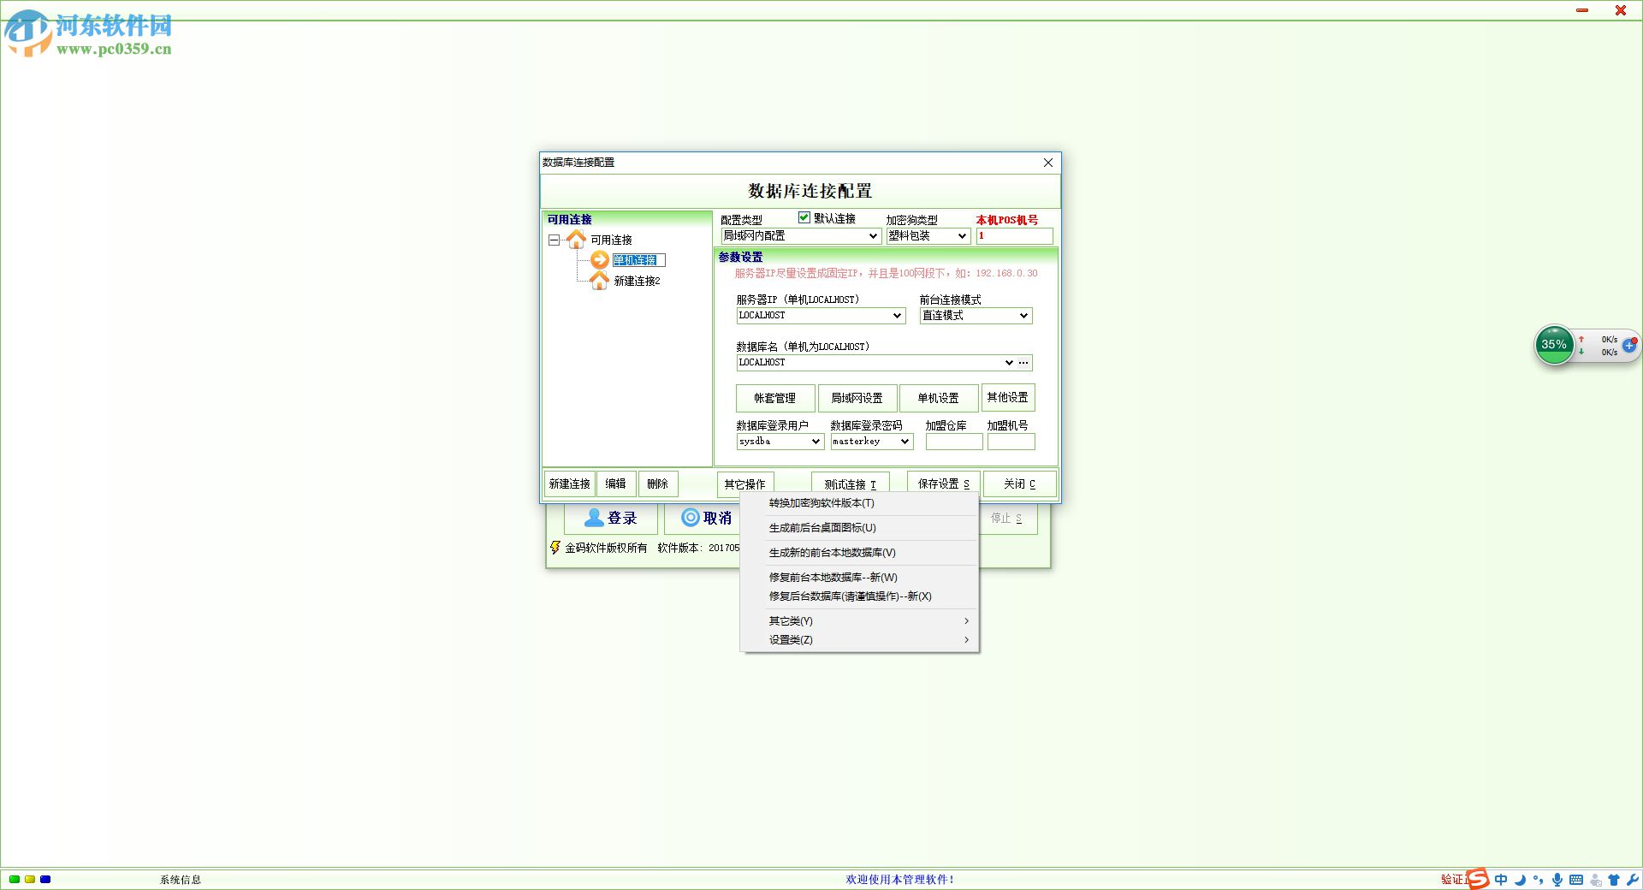
Task: Choose 生成前后台桌面图标(U) menu item
Action: (x=821, y=528)
